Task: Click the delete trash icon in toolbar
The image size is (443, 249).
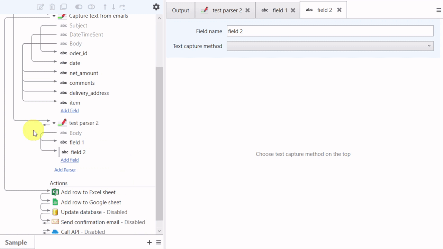Action: (52, 7)
